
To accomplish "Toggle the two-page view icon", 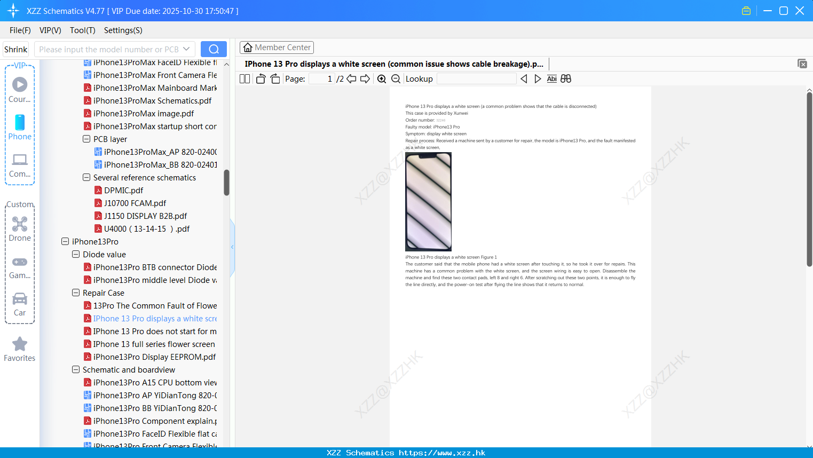I will coord(245,79).
